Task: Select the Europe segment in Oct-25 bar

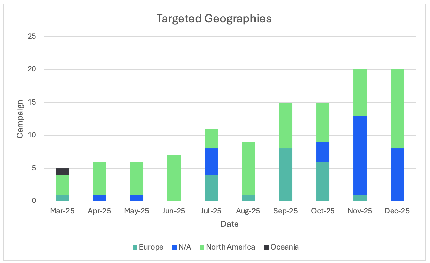Action: [322, 181]
